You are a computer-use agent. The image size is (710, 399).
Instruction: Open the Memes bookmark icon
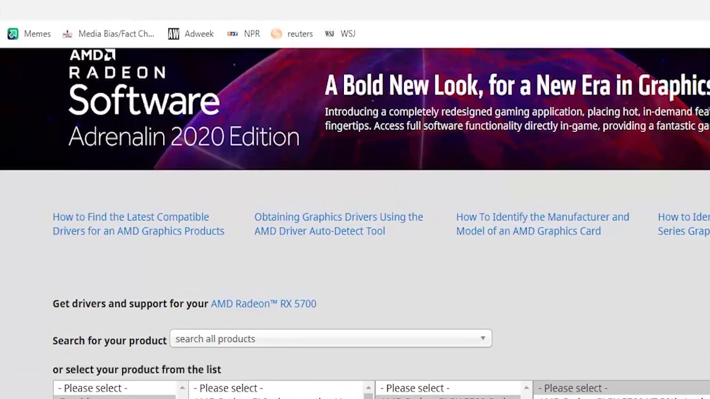click(13, 34)
